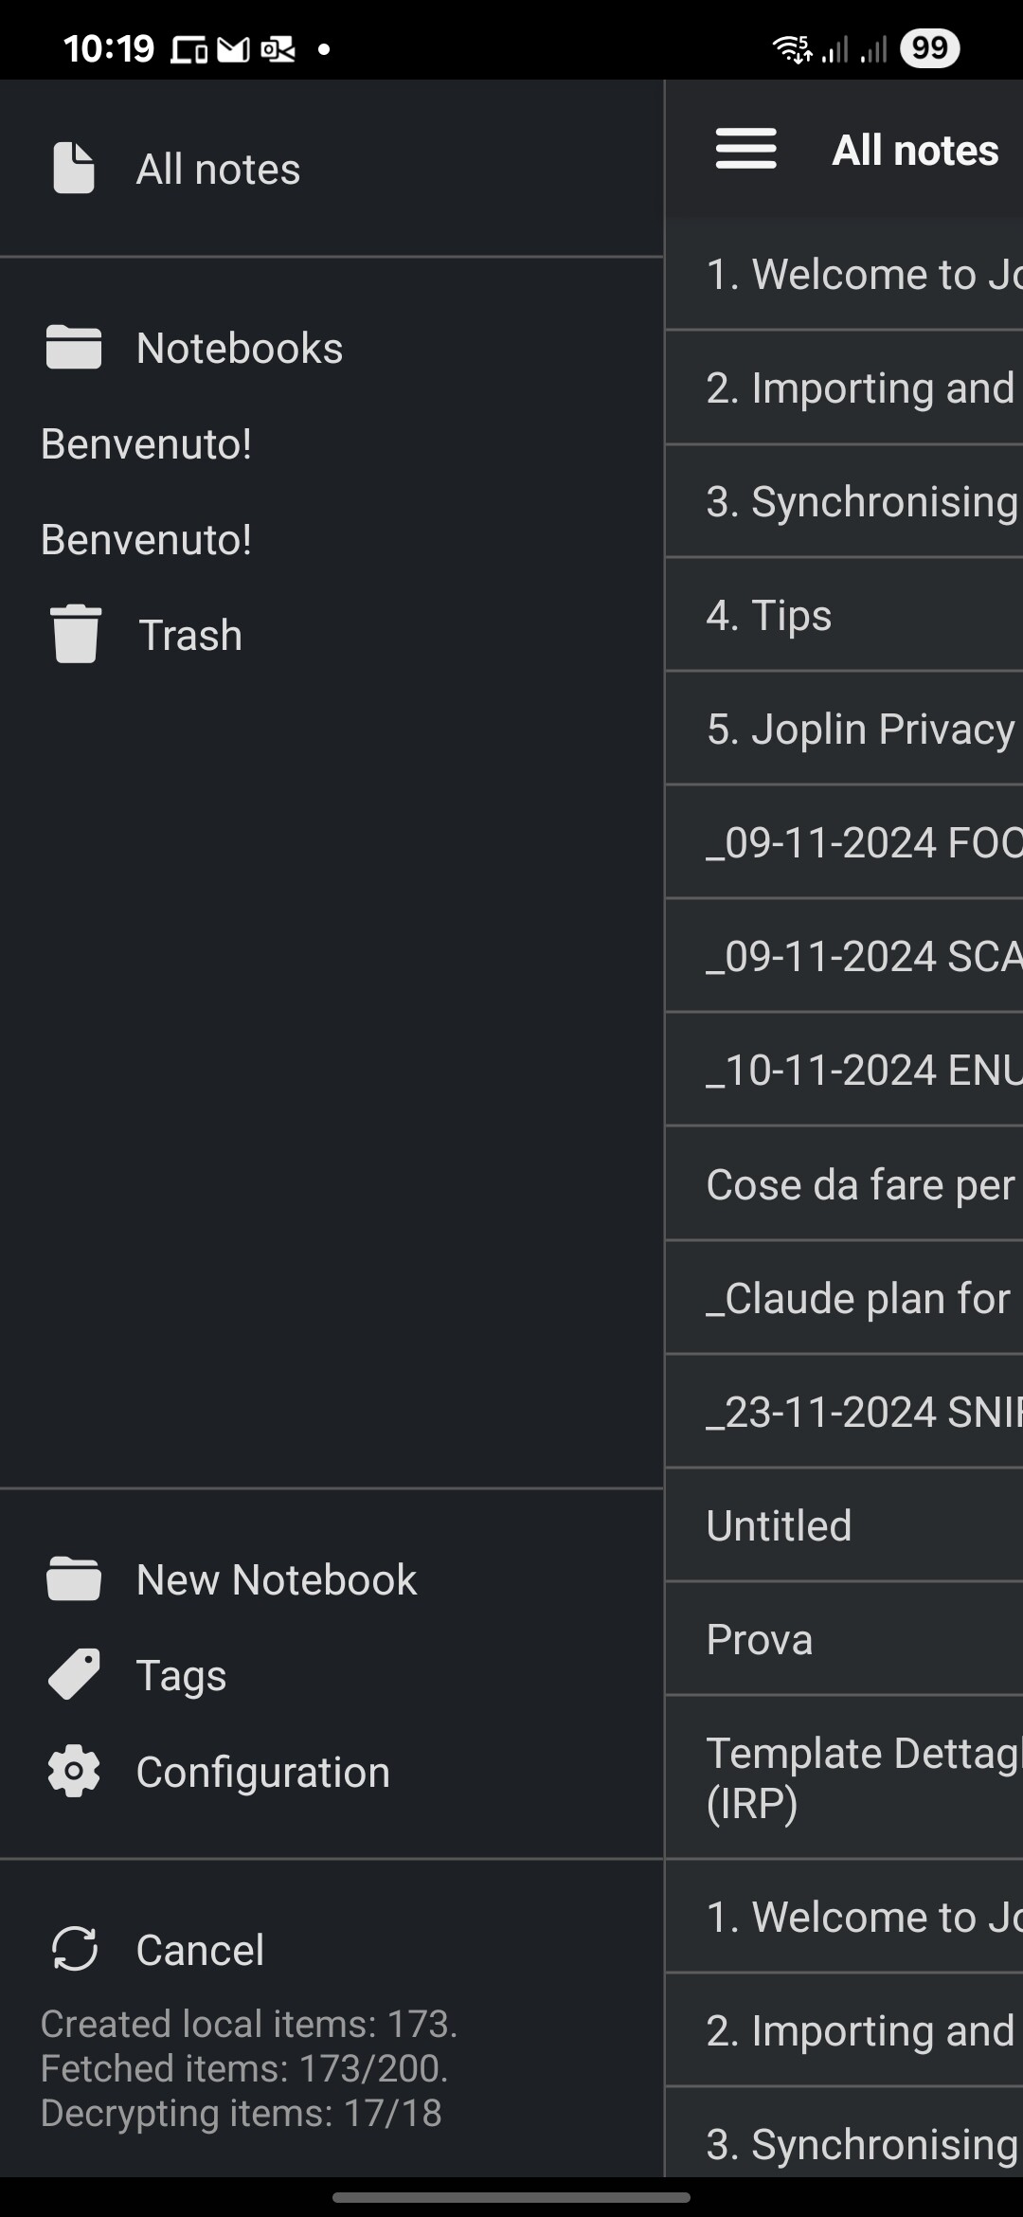The image size is (1023, 2217).
Task: Toggle the hamburger side menu
Action: pos(746,150)
